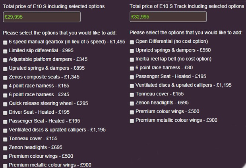The height and width of the screenshot is (168, 246).
Task: Select the Inertia reel lap belt option
Action: click(132, 59)
